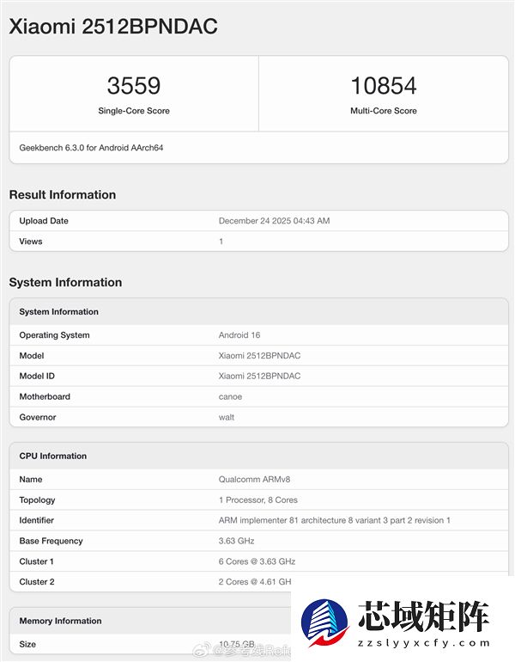Image resolution: width=515 pixels, height=662 pixels.
Task: Click the Xiaomi 2512BPNDAC page title
Action: (x=112, y=27)
